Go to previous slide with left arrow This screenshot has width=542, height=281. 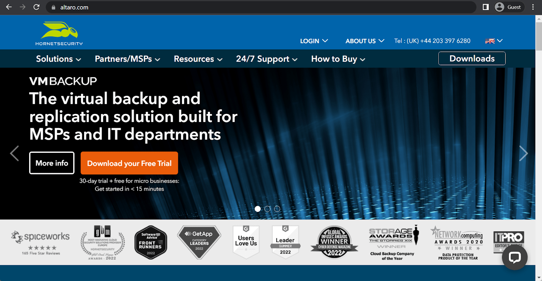14,154
